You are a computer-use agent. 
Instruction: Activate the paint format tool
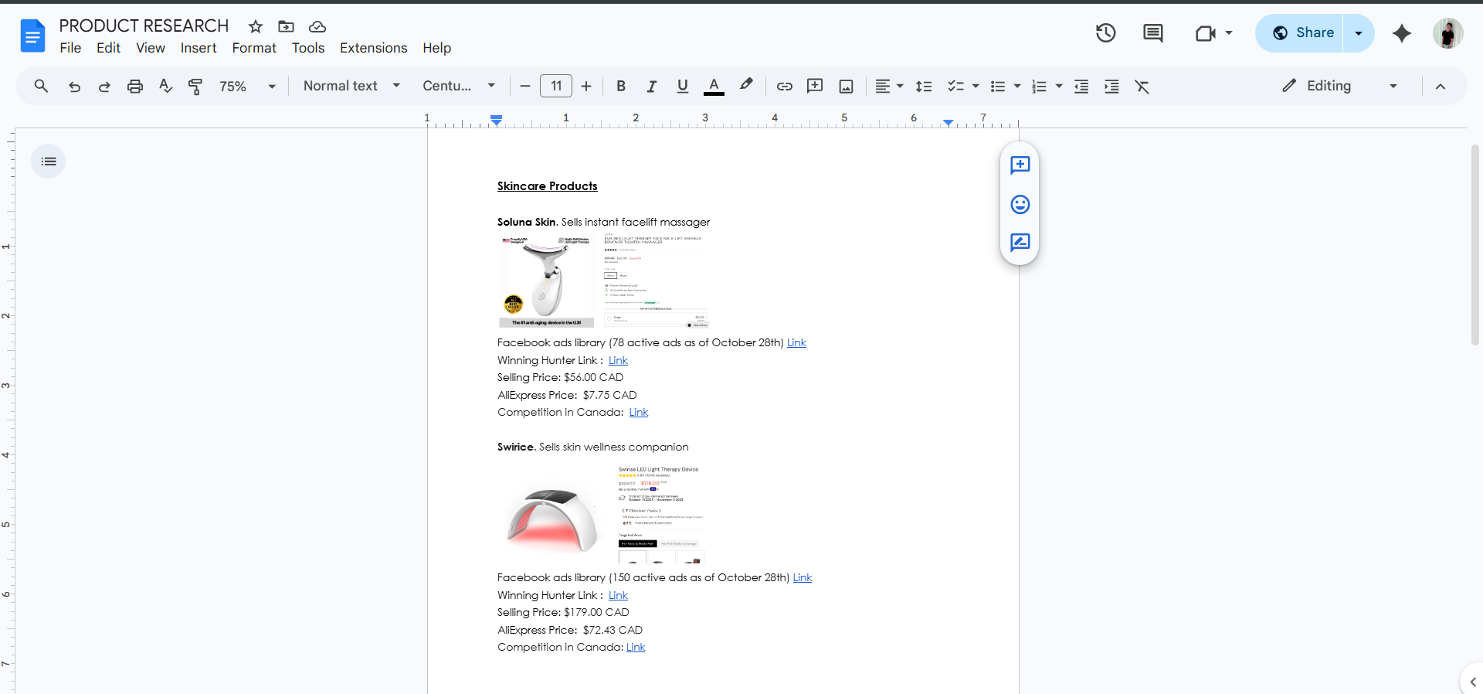click(x=195, y=86)
